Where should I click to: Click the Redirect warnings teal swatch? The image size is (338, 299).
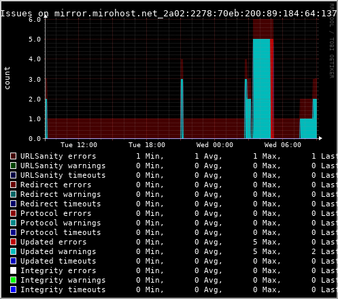tap(14, 194)
